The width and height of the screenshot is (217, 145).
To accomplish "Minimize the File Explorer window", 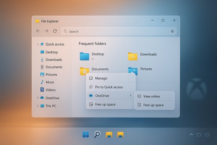I will [152, 20].
